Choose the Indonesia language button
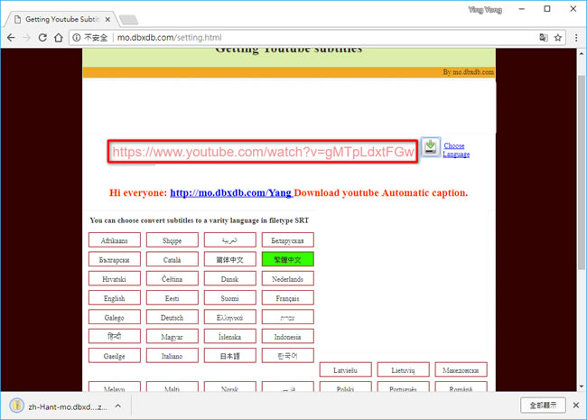 coord(287,337)
